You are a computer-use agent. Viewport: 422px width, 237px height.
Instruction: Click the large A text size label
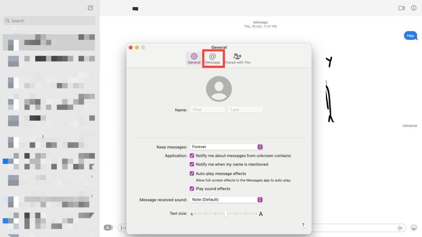point(260,214)
